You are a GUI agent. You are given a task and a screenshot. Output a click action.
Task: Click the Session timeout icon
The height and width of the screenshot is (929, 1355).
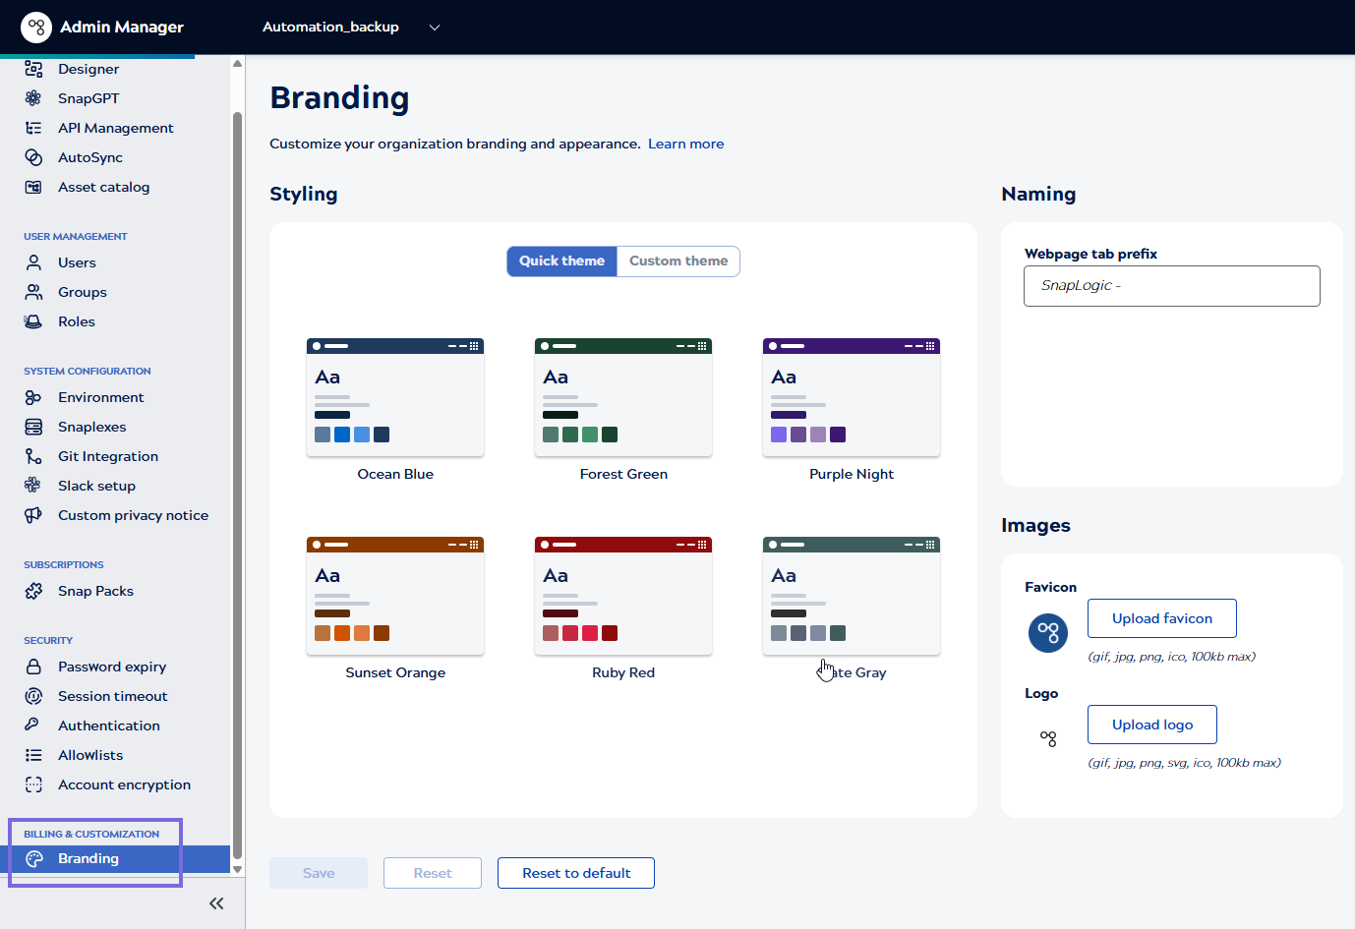(33, 696)
